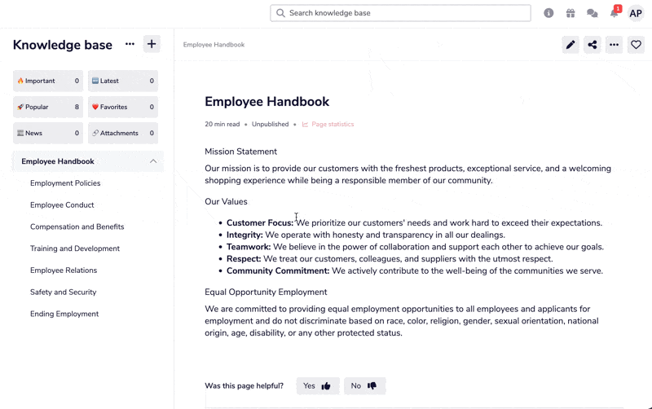Collapse the Employee Handbook tree chevron
The image size is (652, 409).
153,161
